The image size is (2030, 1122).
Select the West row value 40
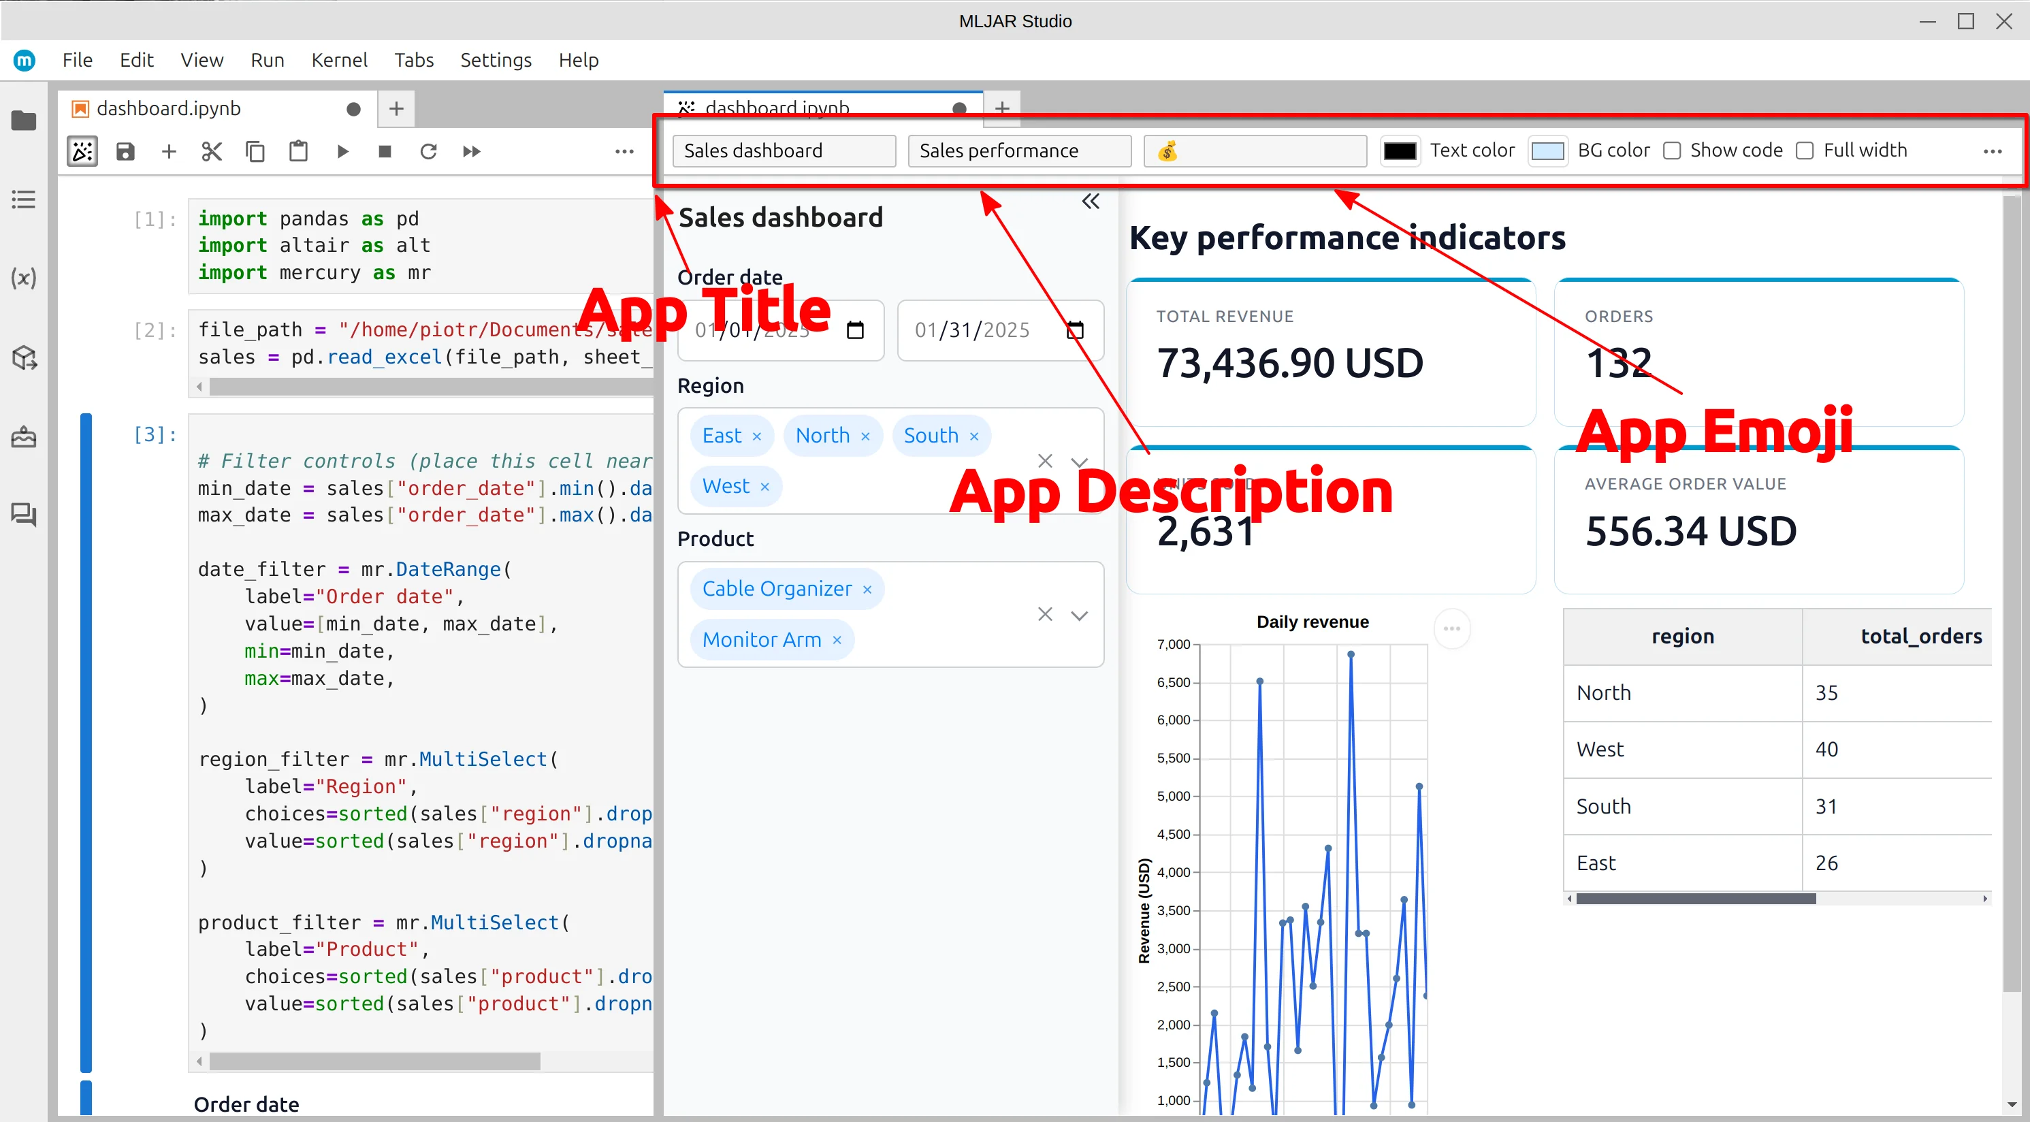(1897, 750)
